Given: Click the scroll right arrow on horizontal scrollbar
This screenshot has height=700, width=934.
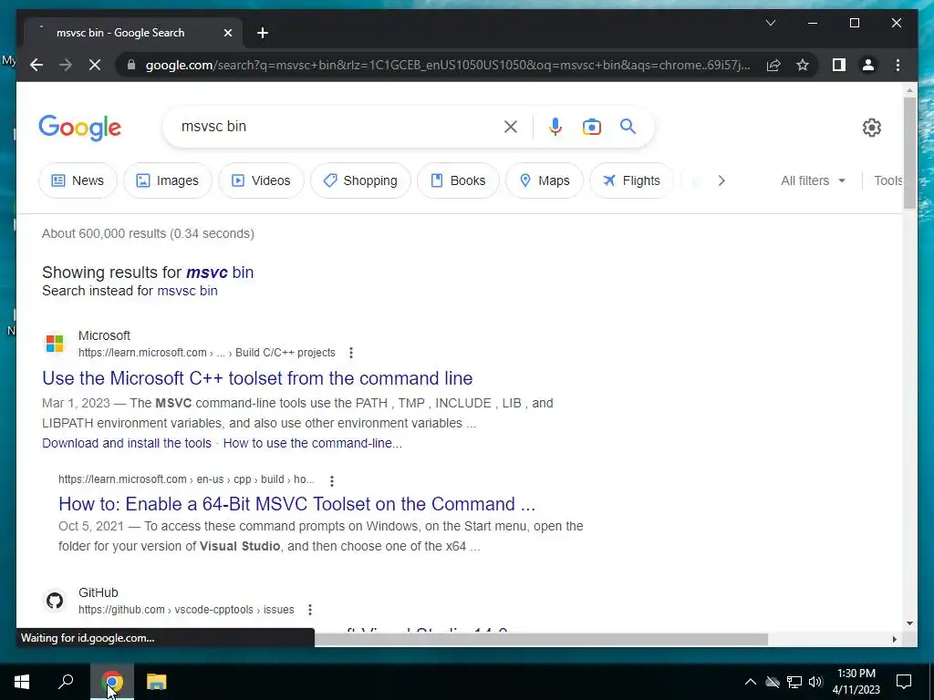Looking at the screenshot, I should click(x=894, y=639).
